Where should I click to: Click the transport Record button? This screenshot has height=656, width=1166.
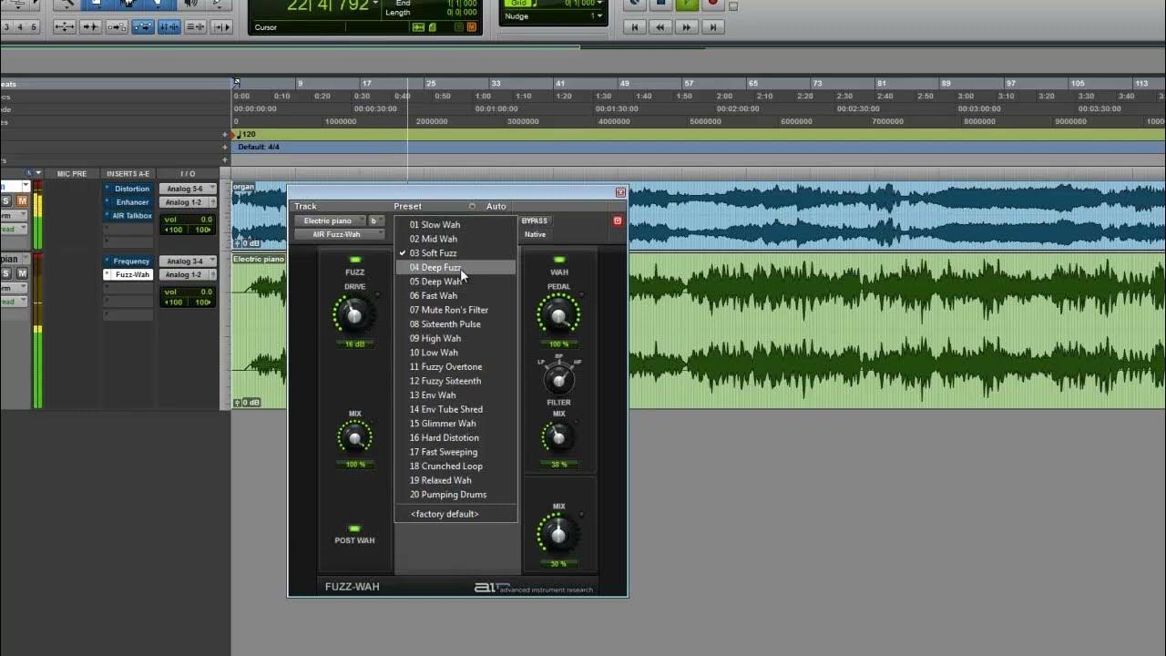tap(712, 4)
